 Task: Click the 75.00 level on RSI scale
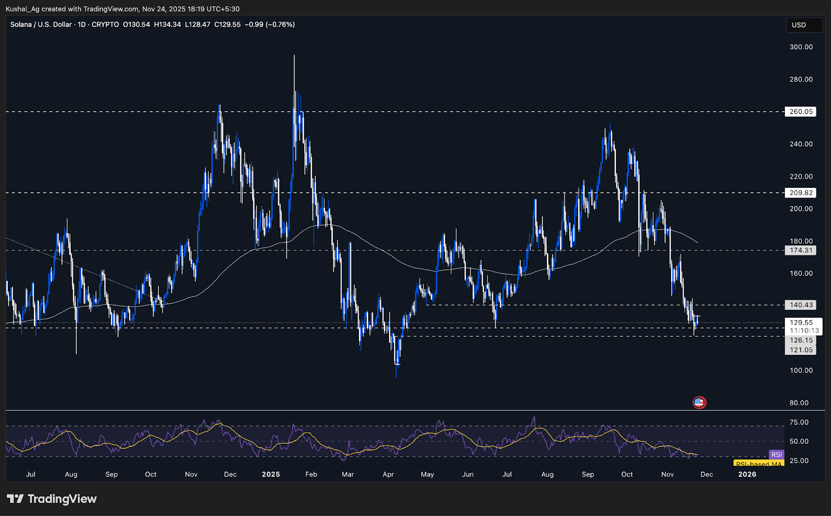tap(799, 422)
